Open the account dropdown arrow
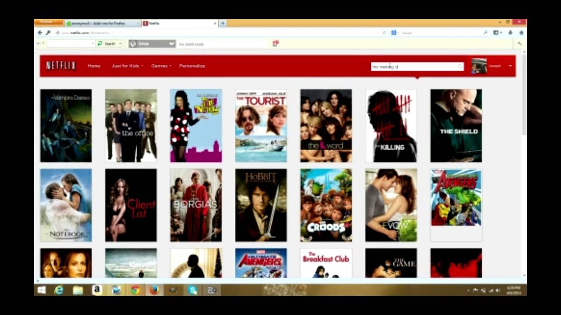 tap(510, 66)
